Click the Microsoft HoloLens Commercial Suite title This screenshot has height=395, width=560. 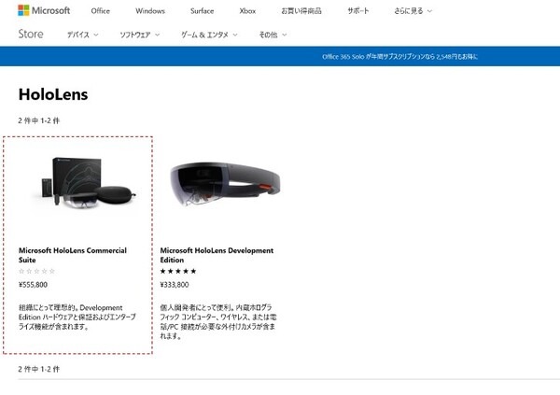click(x=73, y=255)
